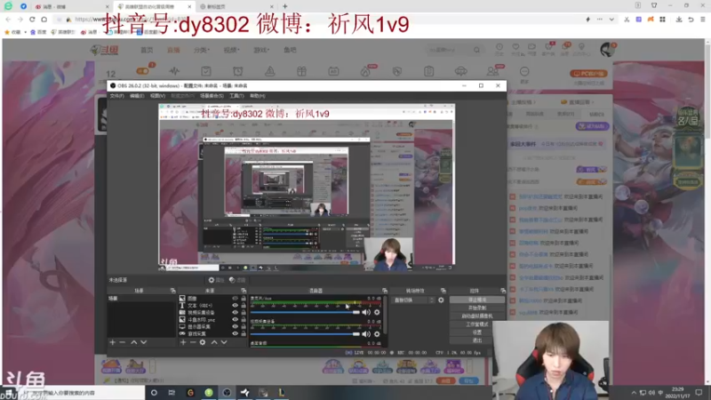Toggle lock on the 图像 source

click(244, 299)
